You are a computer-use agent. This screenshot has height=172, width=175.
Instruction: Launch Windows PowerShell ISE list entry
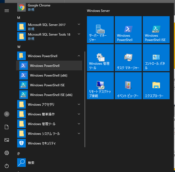coord(49,85)
